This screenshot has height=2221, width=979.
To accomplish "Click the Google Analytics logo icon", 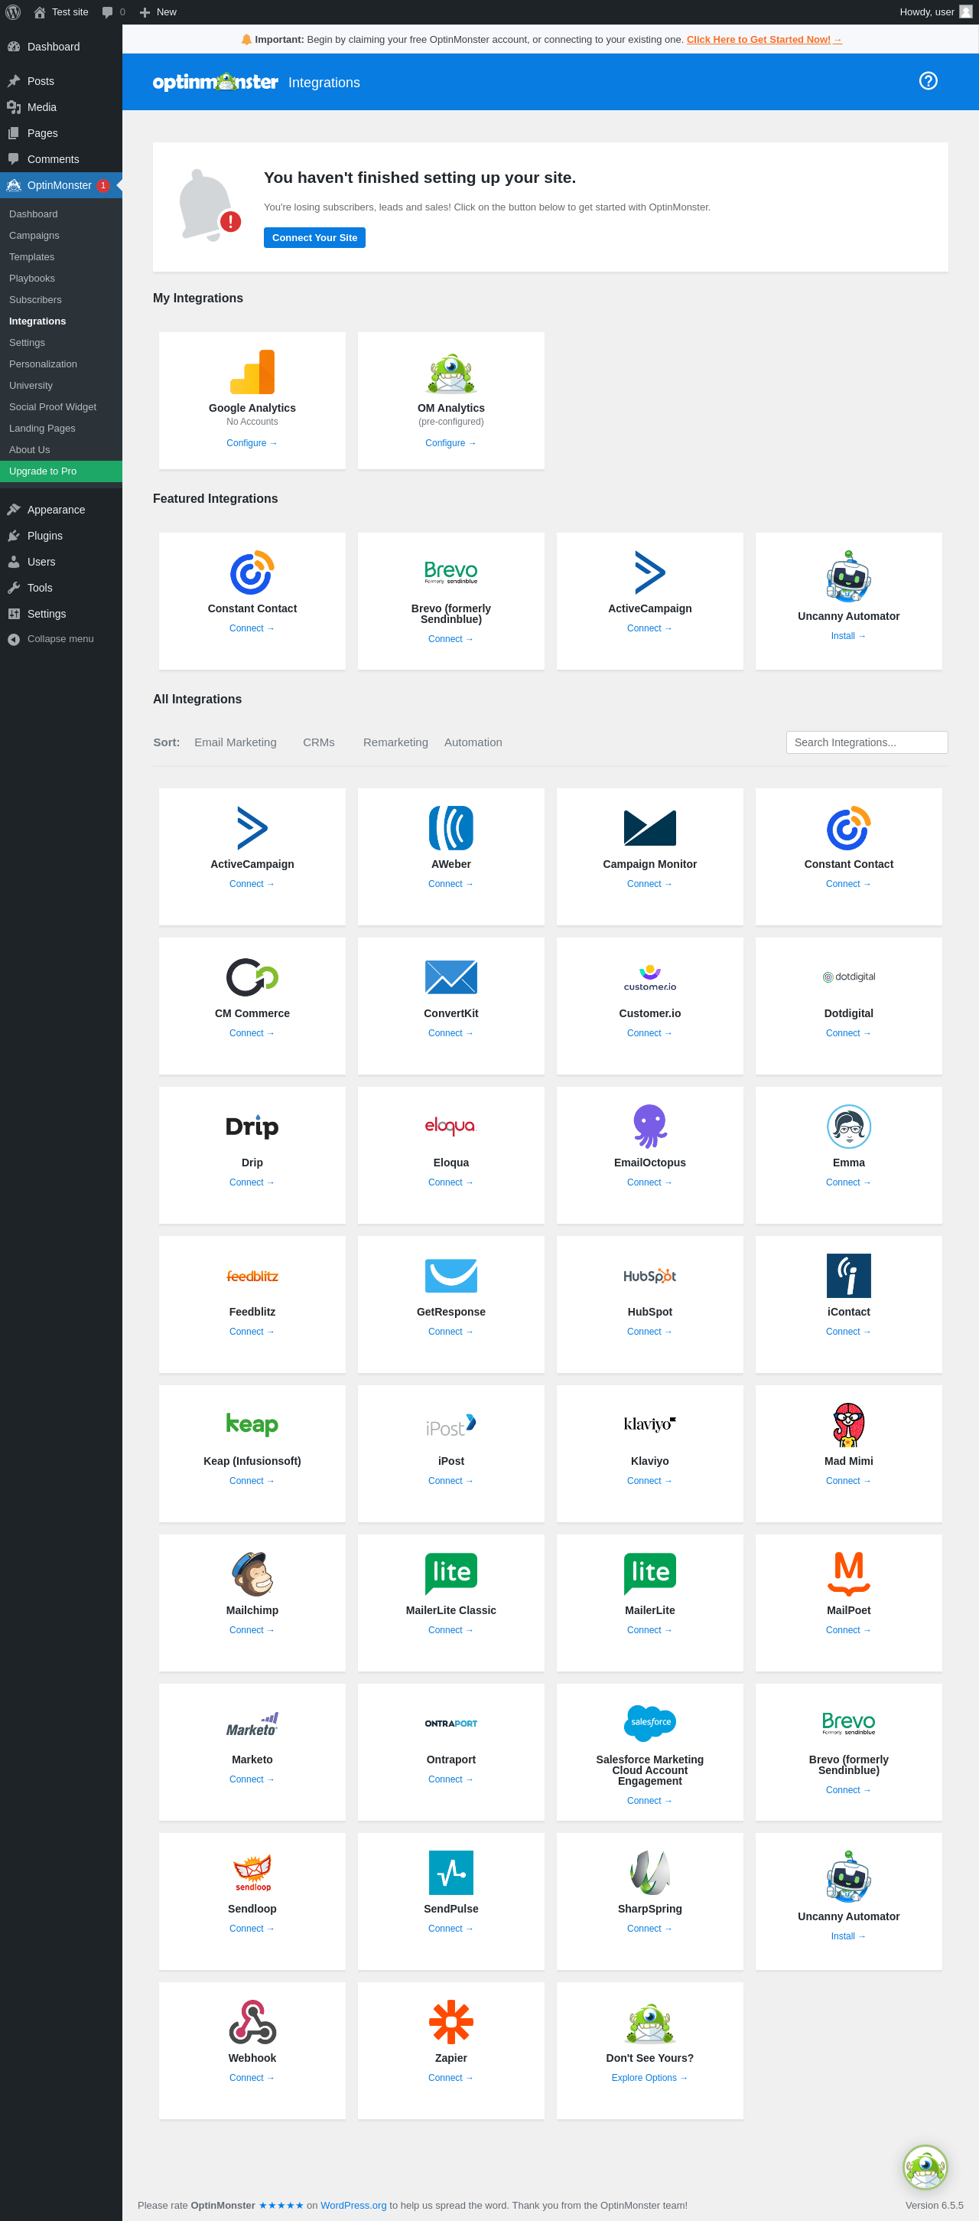I will pyautogui.click(x=252, y=373).
